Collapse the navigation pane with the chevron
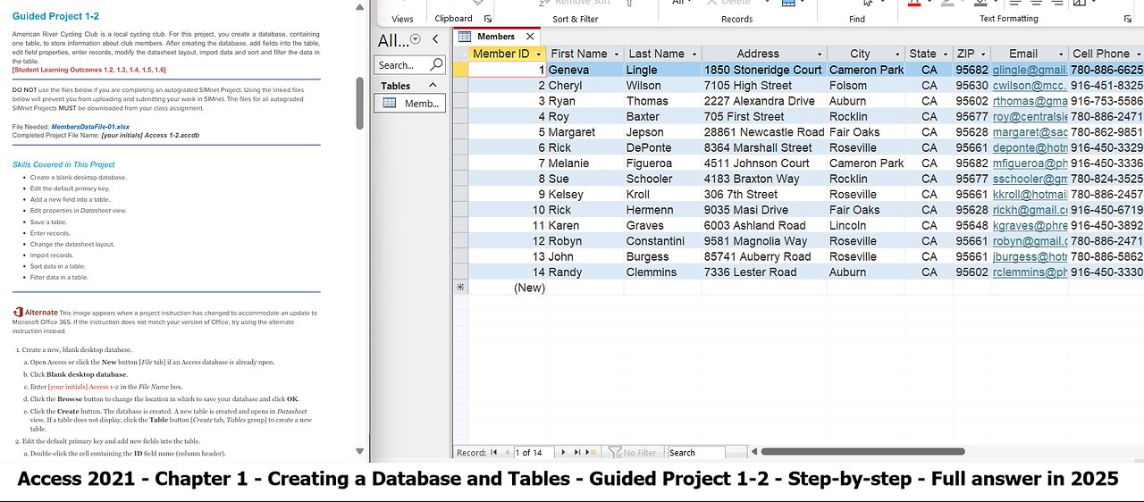 (x=435, y=39)
